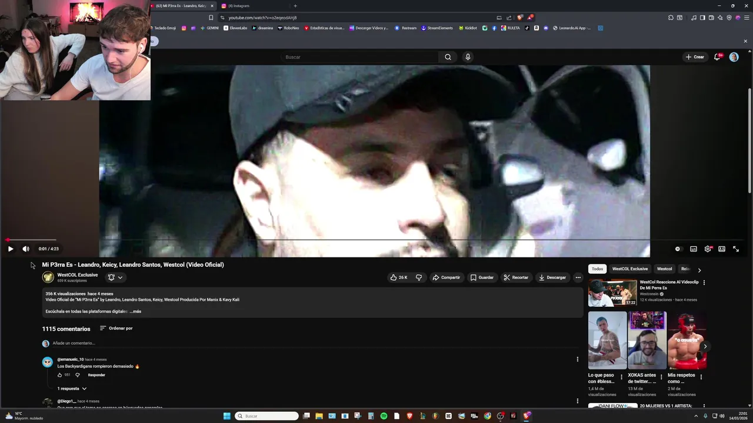Download the video via Descargar
The image size is (753, 423).
click(x=552, y=277)
